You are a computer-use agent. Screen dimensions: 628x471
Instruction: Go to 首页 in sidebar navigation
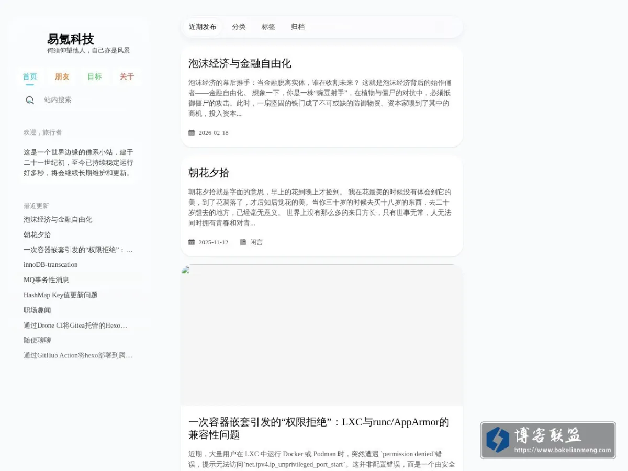pos(30,76)
